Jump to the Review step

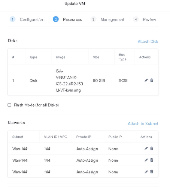coord(149,20)
